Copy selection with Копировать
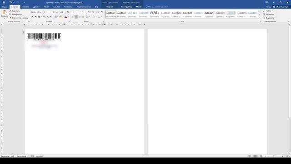 tap(15, 14)
